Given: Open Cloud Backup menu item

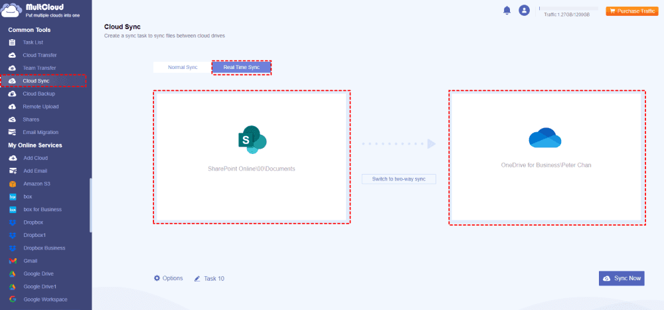Looking at the screenshot, I should [39, 94].
